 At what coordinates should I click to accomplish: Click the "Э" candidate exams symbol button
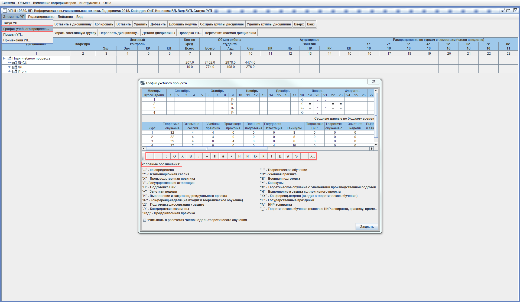click(296, 156)
